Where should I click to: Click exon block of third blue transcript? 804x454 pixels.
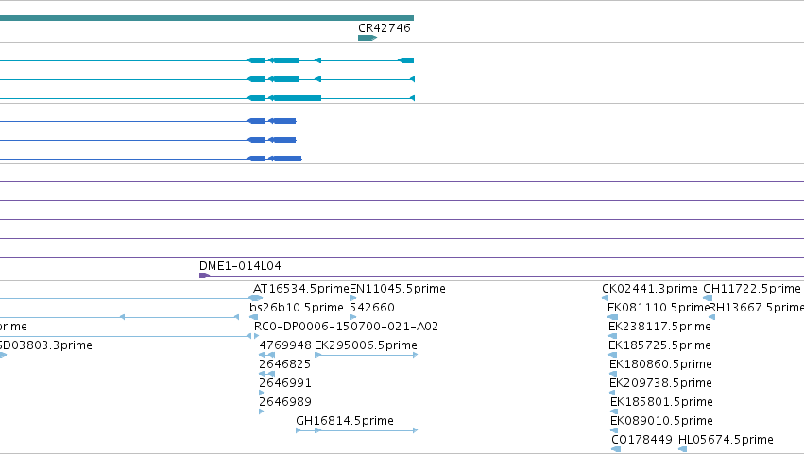point(285,159)
